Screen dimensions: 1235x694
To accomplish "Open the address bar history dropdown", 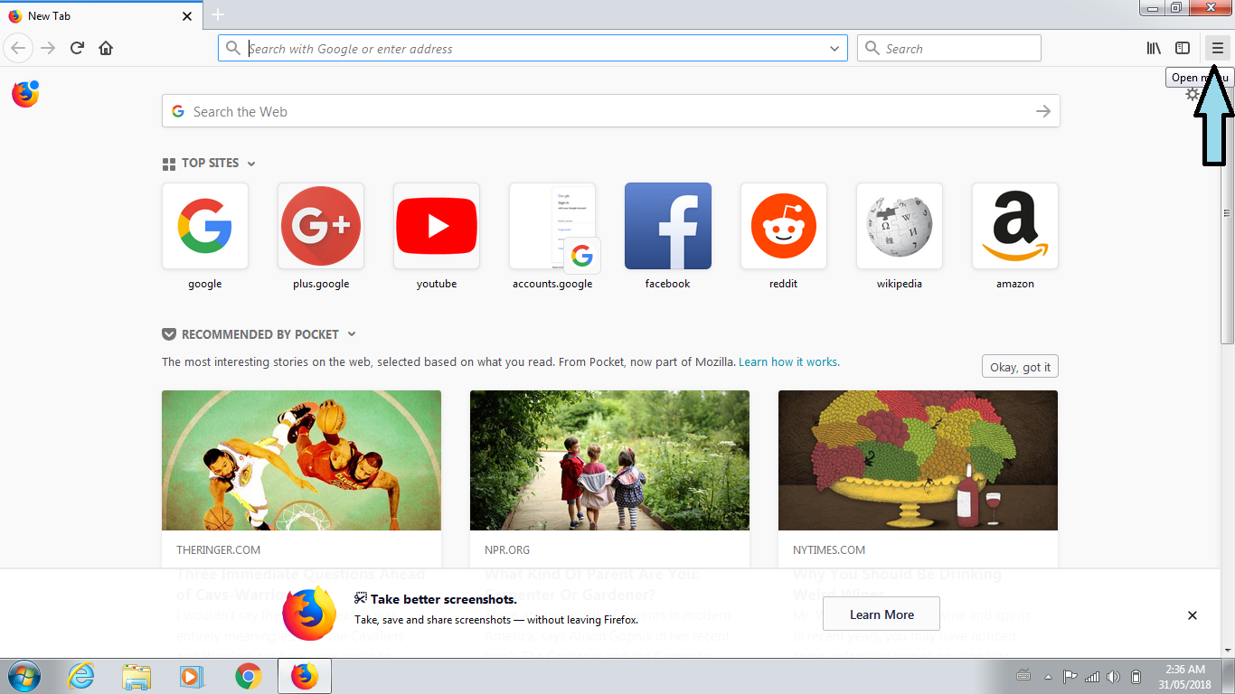I will pyautogui.click(x=834, y=49).
